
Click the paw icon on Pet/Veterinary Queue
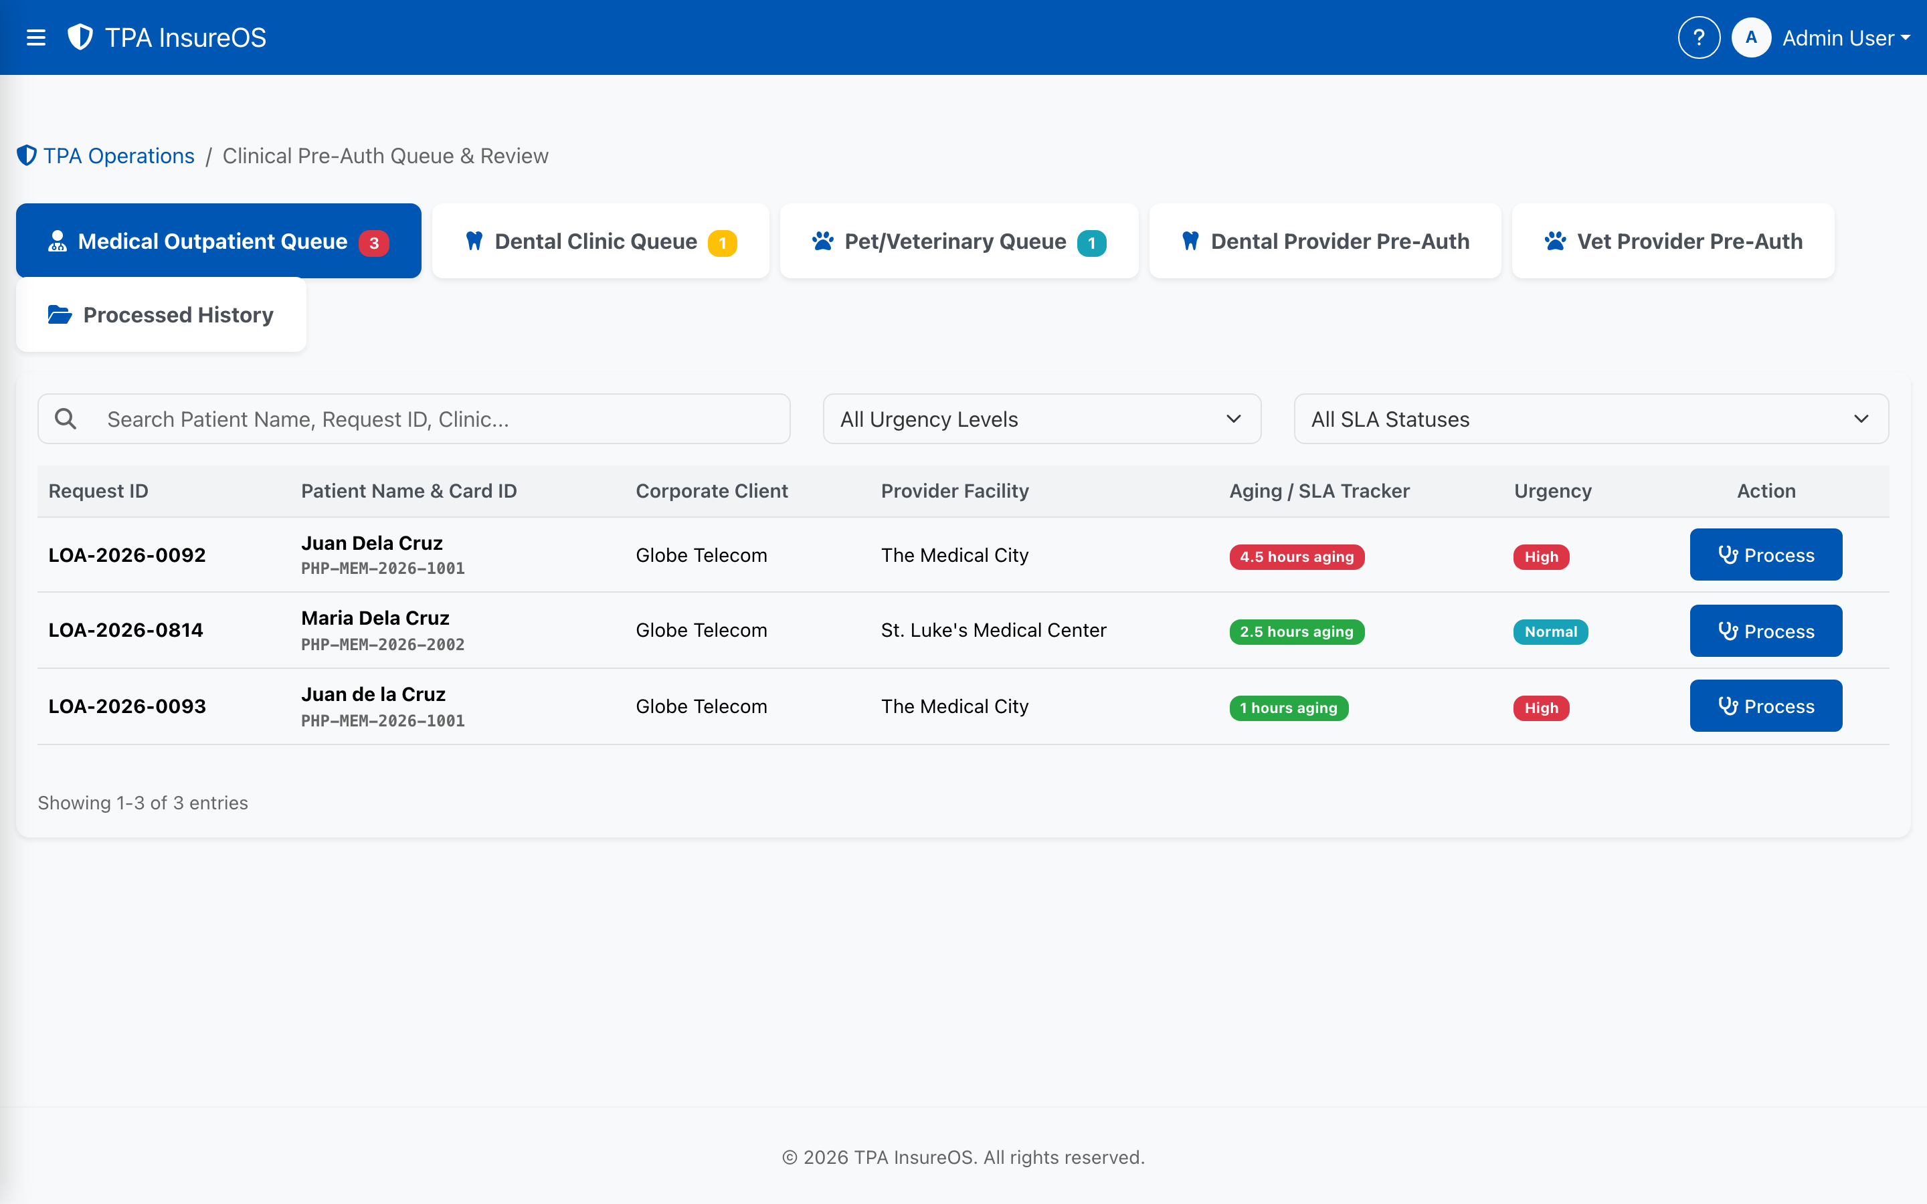click(822, 241)
